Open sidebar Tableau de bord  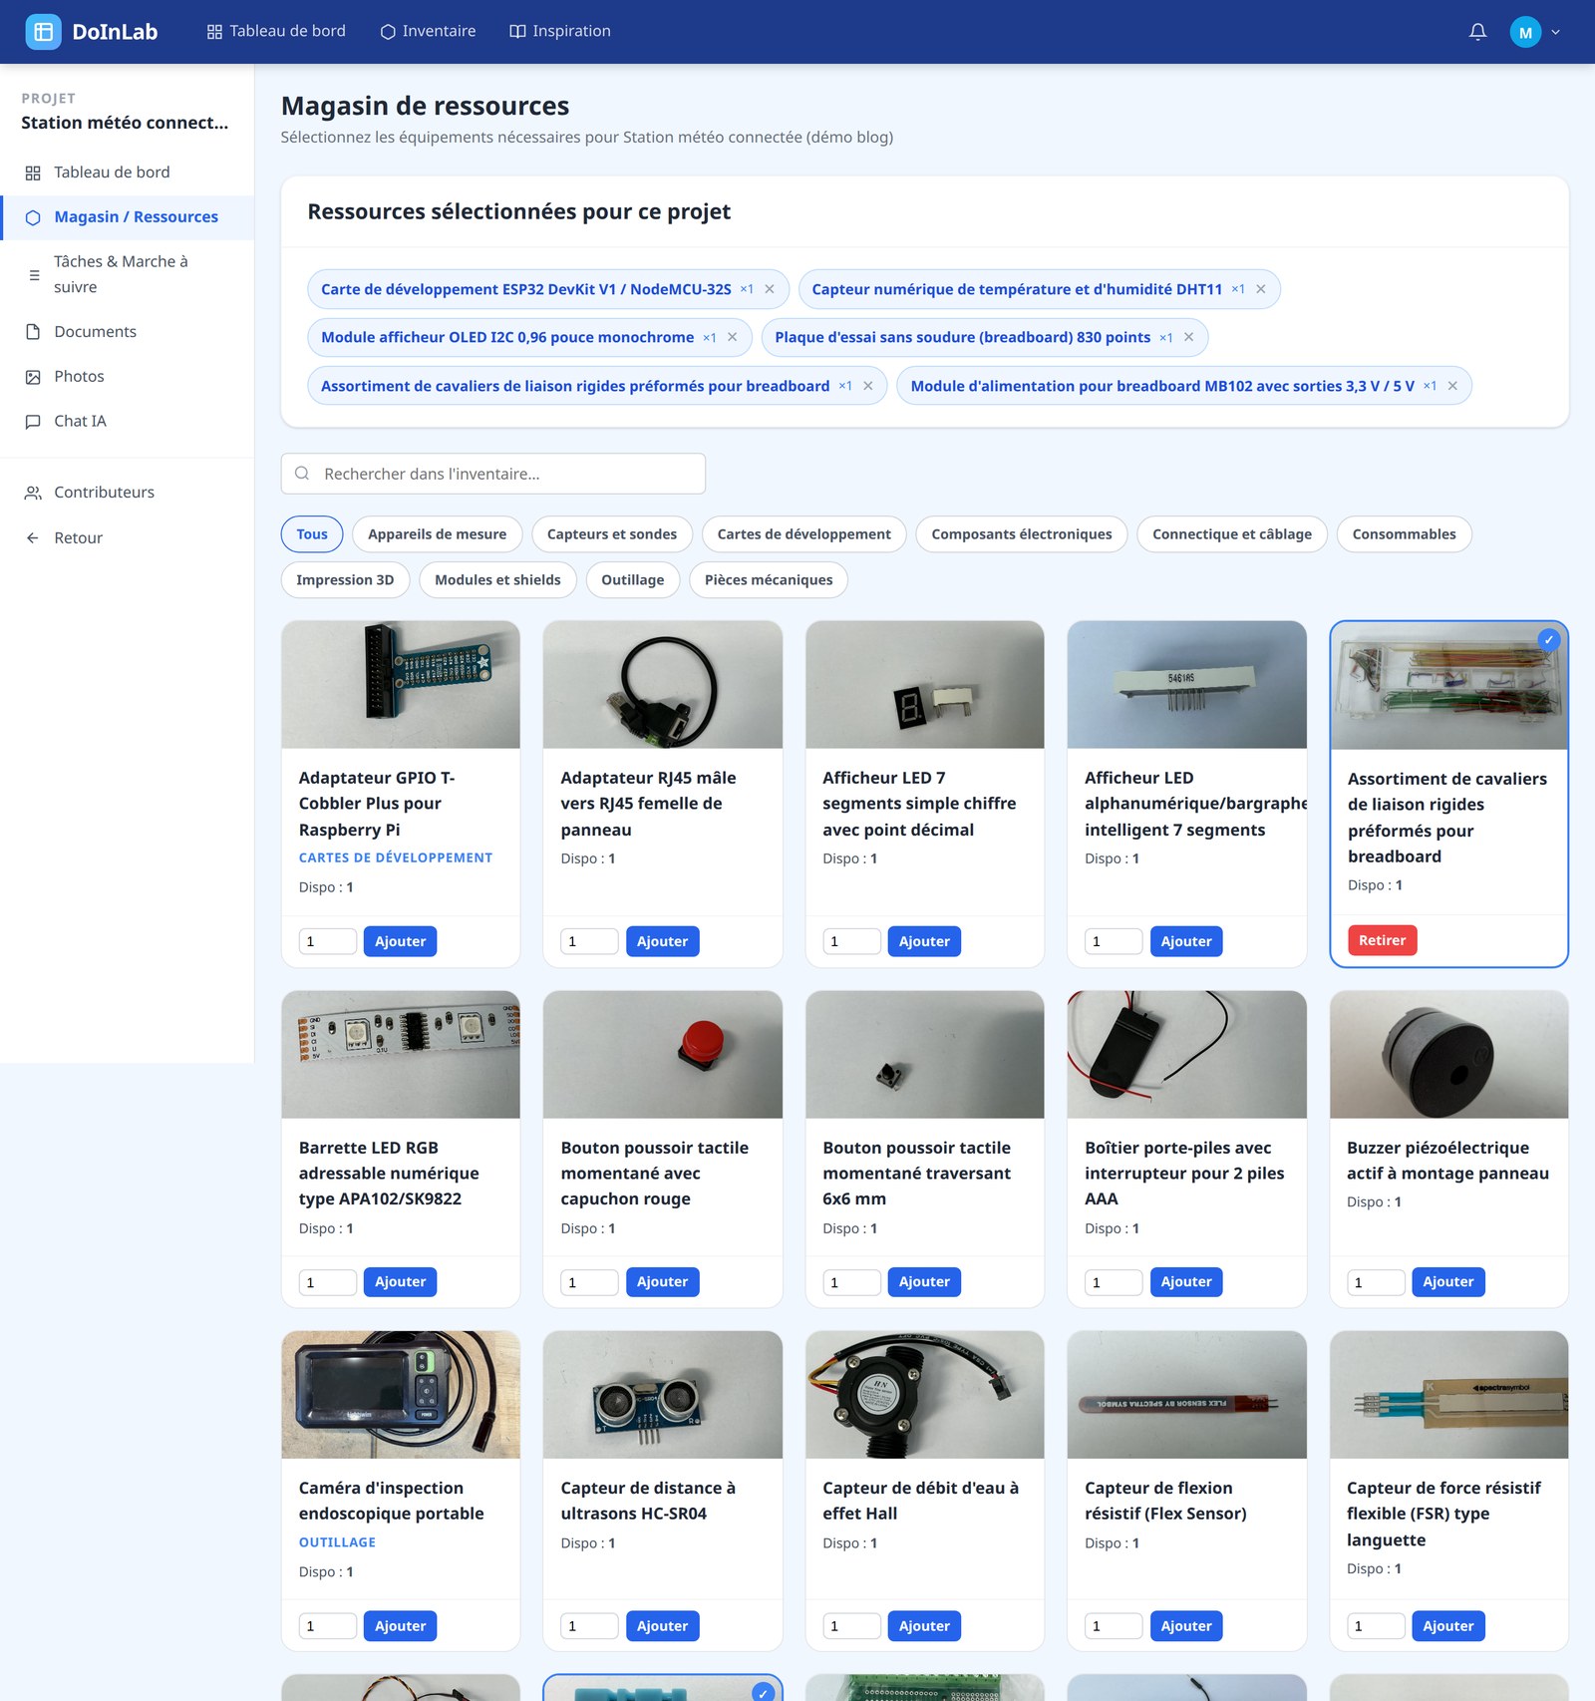click(x=127, y=172)
